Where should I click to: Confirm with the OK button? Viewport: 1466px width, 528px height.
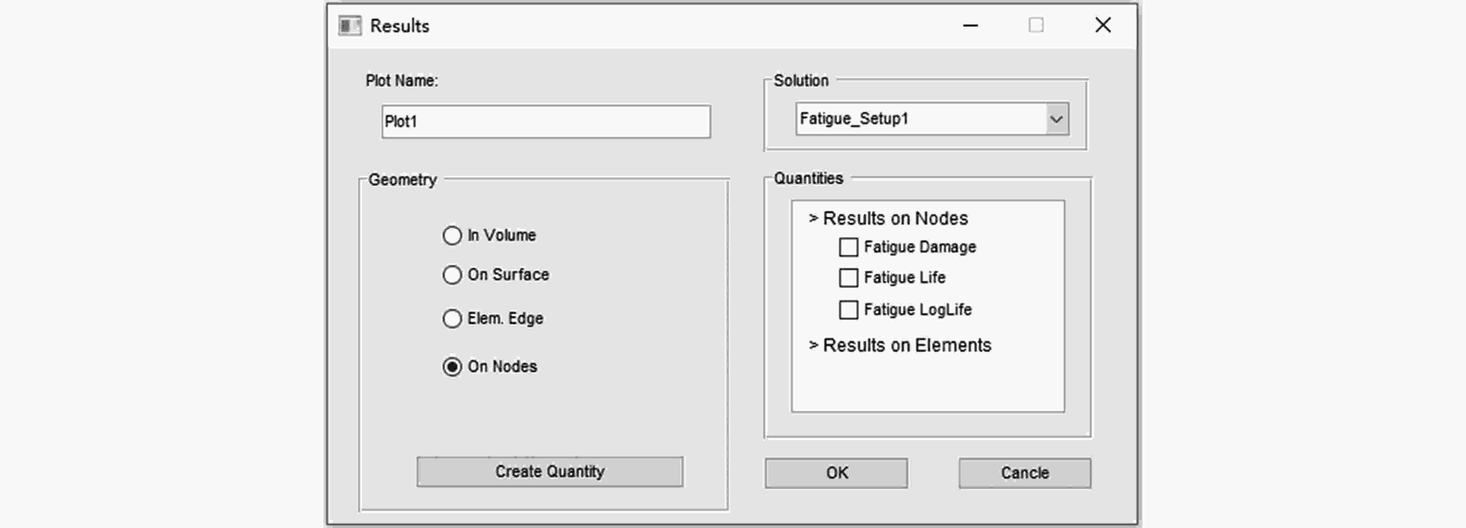point(836,473)
